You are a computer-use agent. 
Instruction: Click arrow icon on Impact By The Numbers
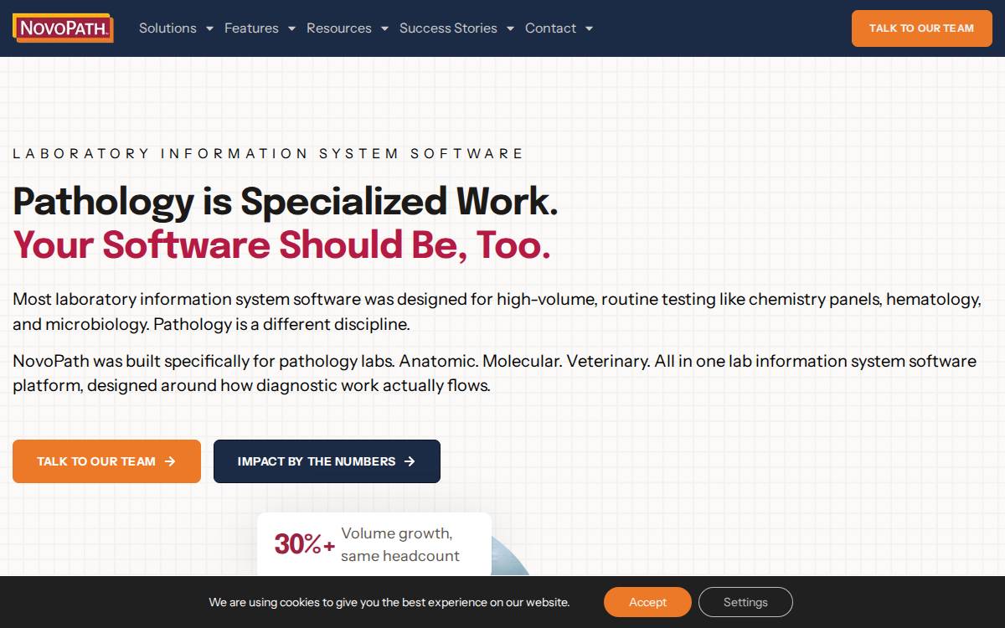(x=410, y=461)
